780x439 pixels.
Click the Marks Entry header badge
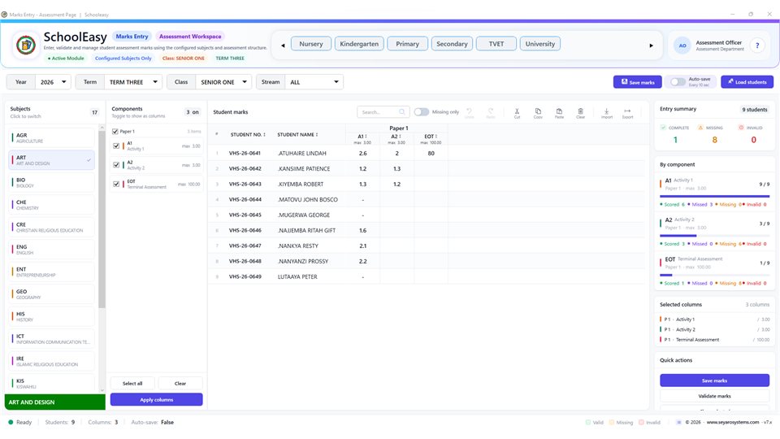[x=132, y=37]
